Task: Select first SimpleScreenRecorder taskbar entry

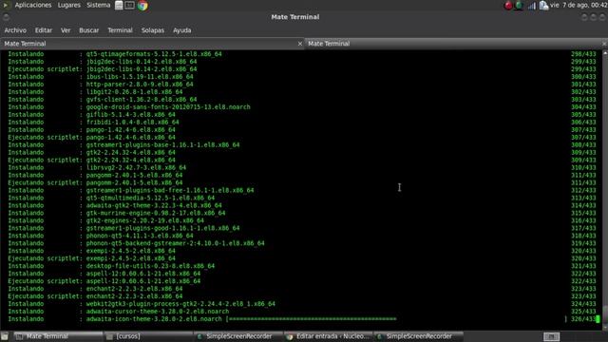Action: (x=238, y=336)
